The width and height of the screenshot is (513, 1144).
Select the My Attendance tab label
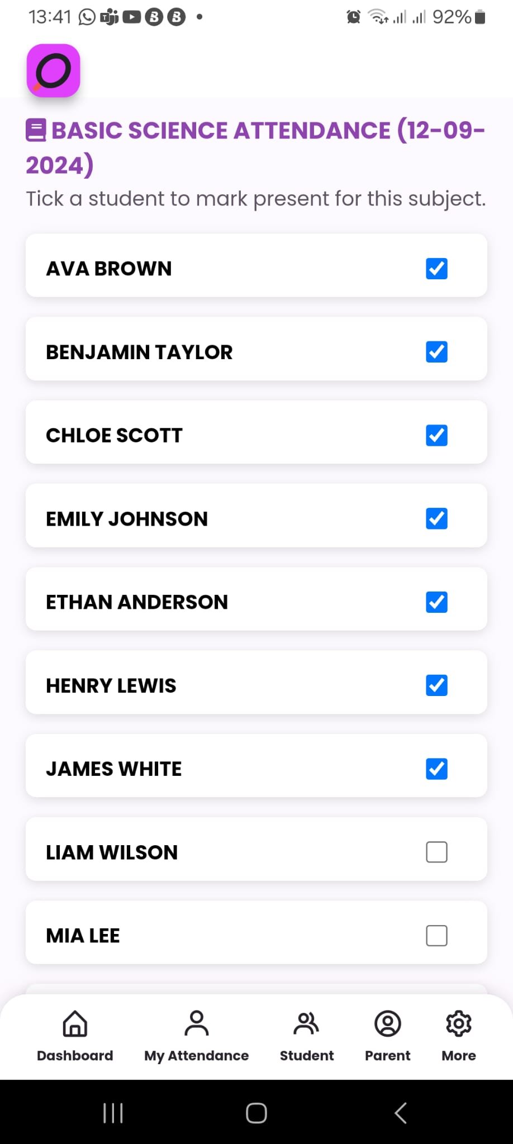(196, 1055)
